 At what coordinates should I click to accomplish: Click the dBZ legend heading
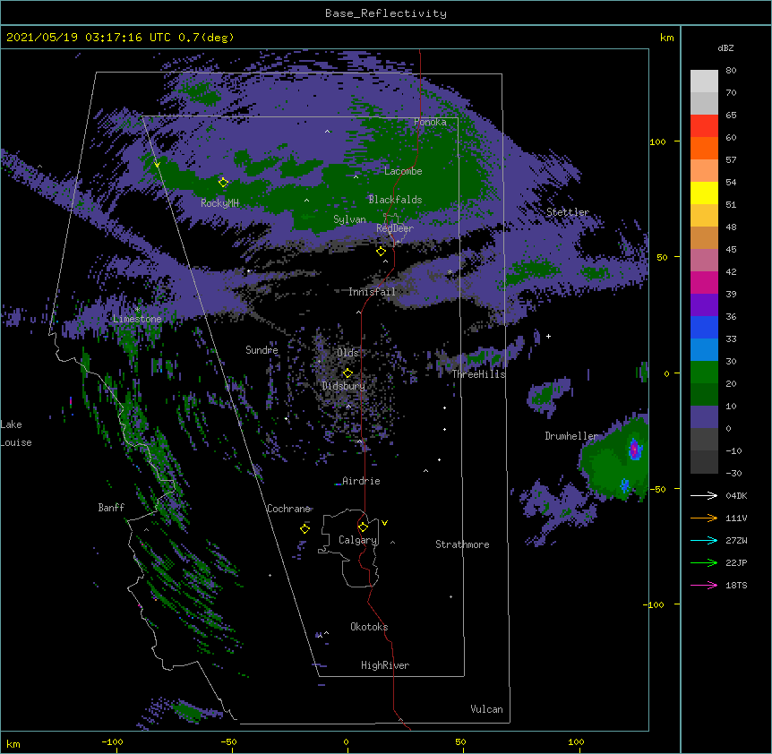click(x=725, y=48)
